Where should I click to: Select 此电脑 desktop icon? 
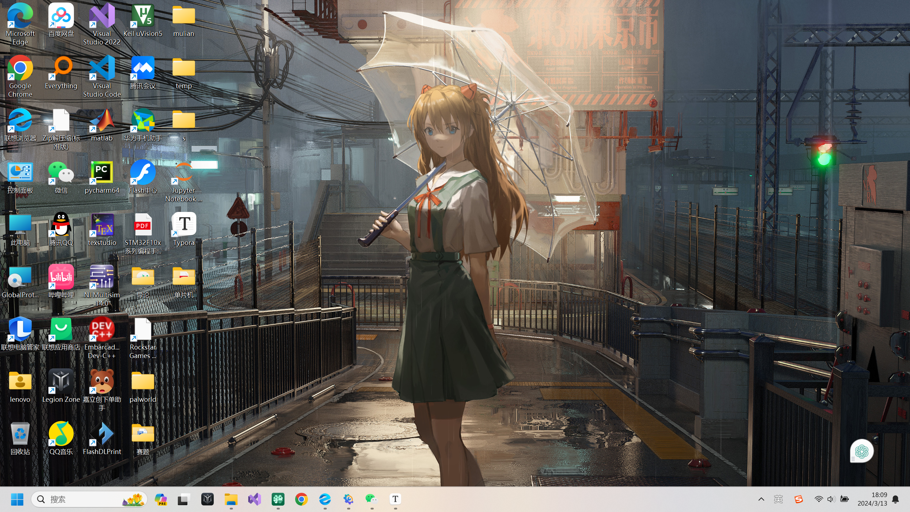tap(20, 229)
